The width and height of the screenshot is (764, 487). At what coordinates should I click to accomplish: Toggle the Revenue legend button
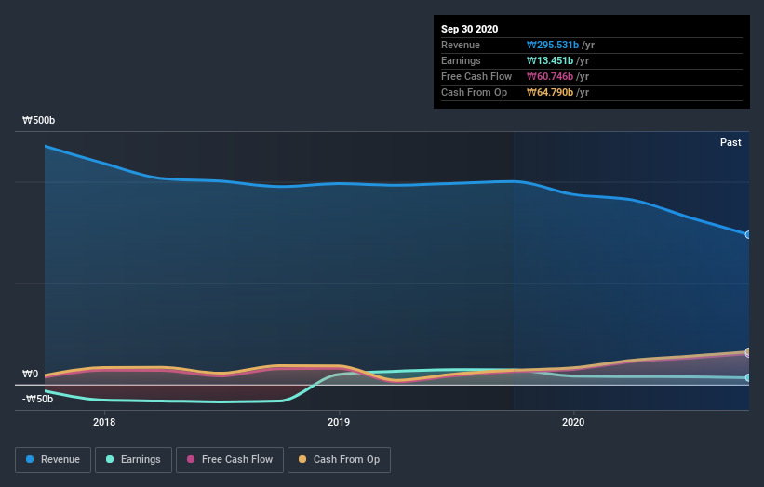53,460
